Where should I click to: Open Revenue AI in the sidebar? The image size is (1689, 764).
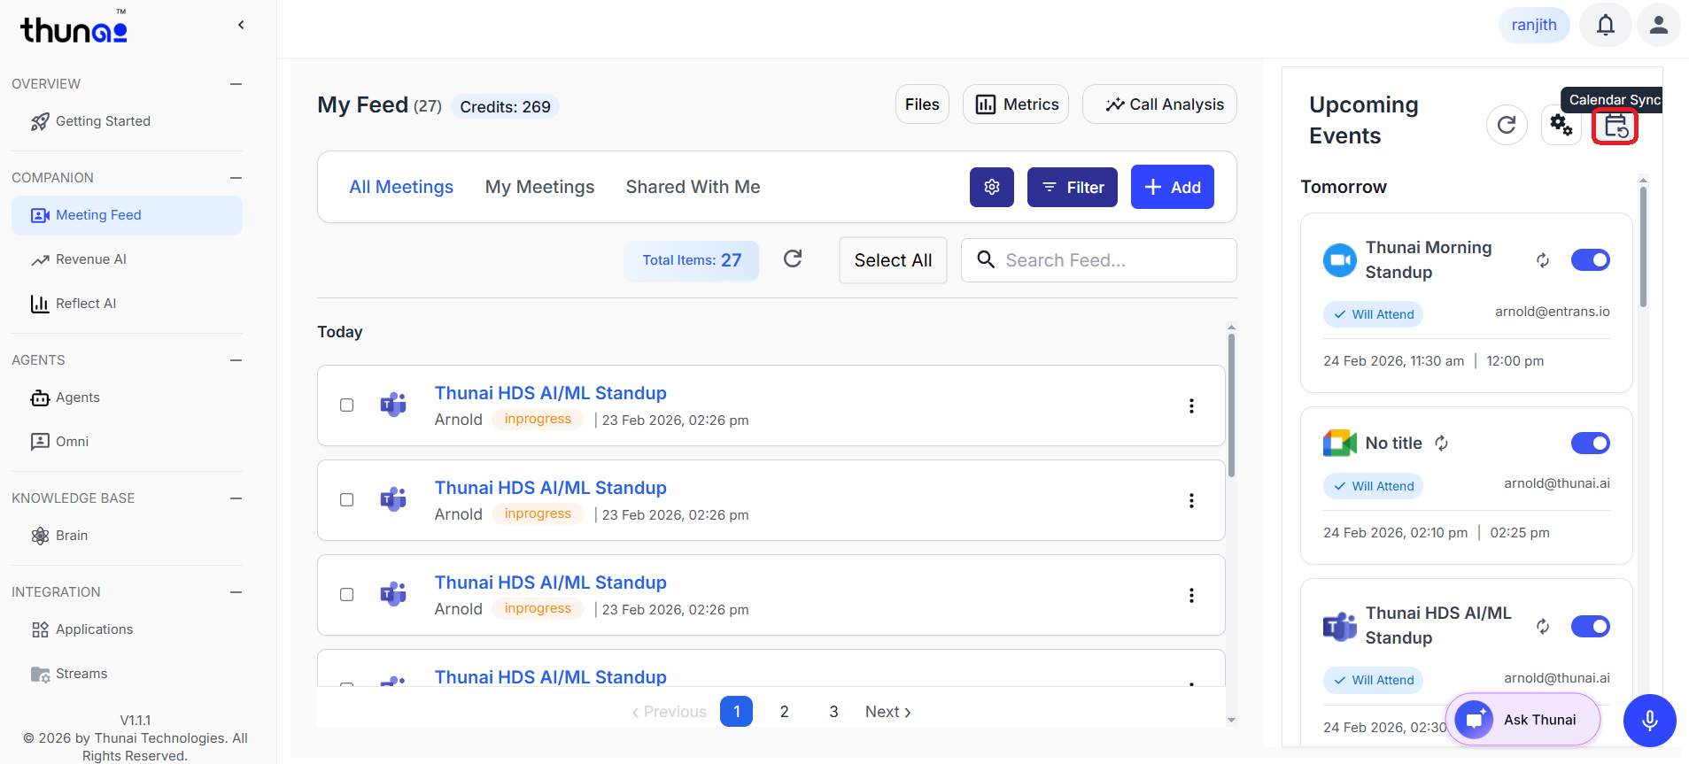point(126,259)
